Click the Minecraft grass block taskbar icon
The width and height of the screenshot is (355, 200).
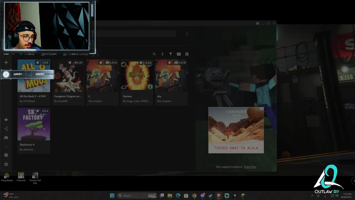[243, 196]
